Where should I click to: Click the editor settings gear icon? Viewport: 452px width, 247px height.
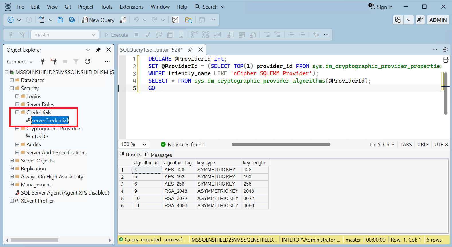click(x=445, y=50)
